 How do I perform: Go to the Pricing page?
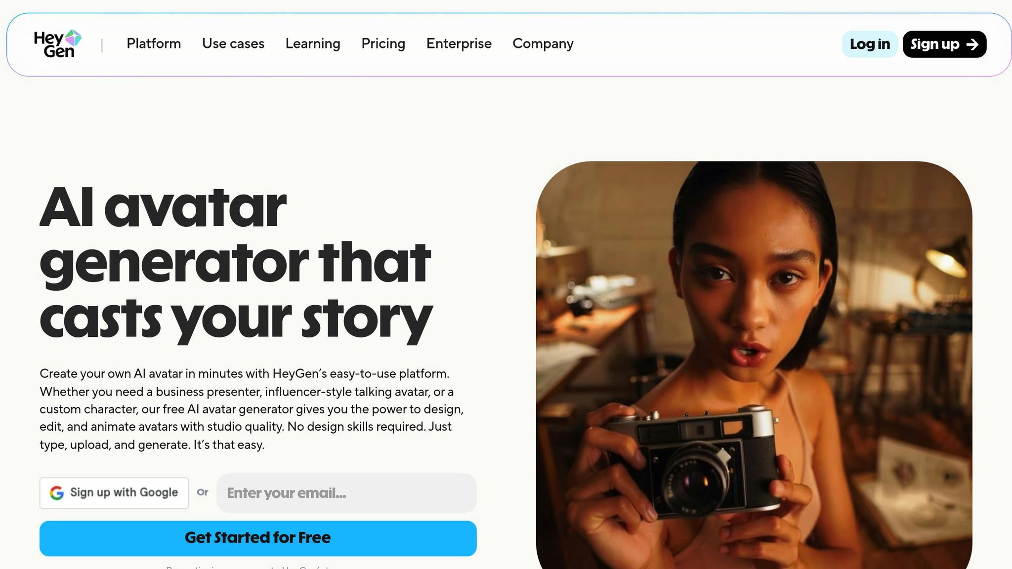point(383,44)
